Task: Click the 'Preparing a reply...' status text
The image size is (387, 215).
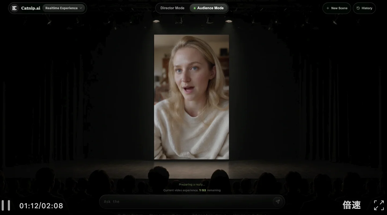Action: [x=192, y=185]
